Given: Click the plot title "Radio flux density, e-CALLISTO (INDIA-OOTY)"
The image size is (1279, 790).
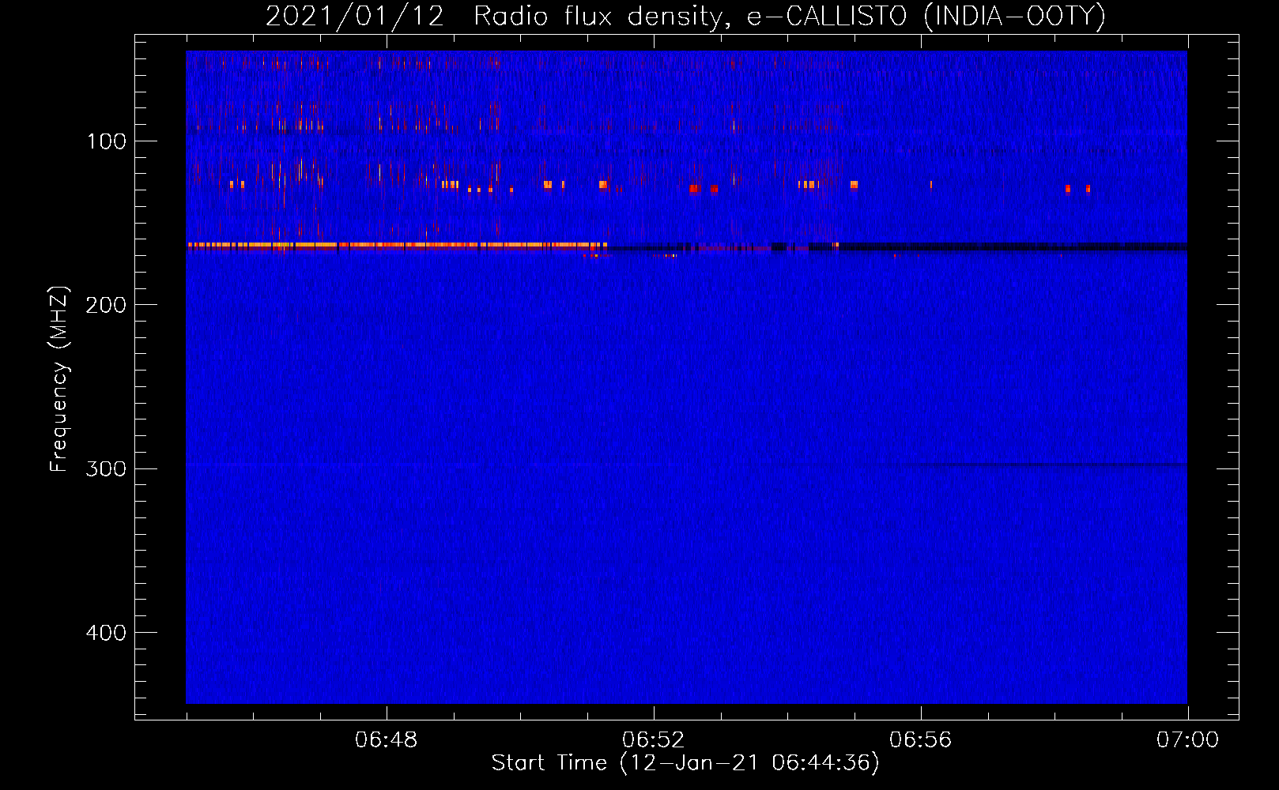Looking at the screenshot, I should click(790, 16).
